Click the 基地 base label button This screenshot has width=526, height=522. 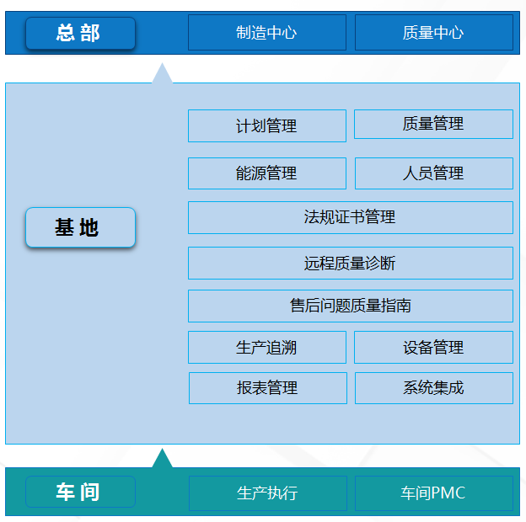coord(81,227)
